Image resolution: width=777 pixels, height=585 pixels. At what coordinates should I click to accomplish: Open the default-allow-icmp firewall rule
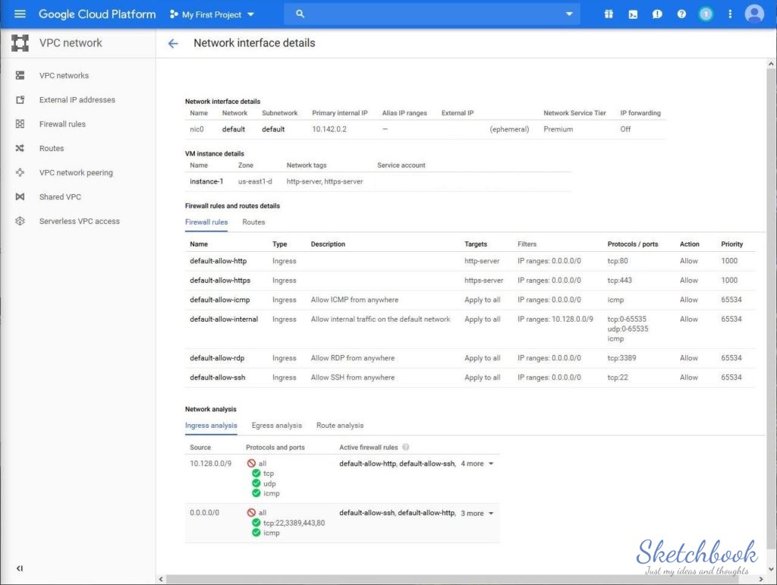pyautogui.click(x=219, y=300)
